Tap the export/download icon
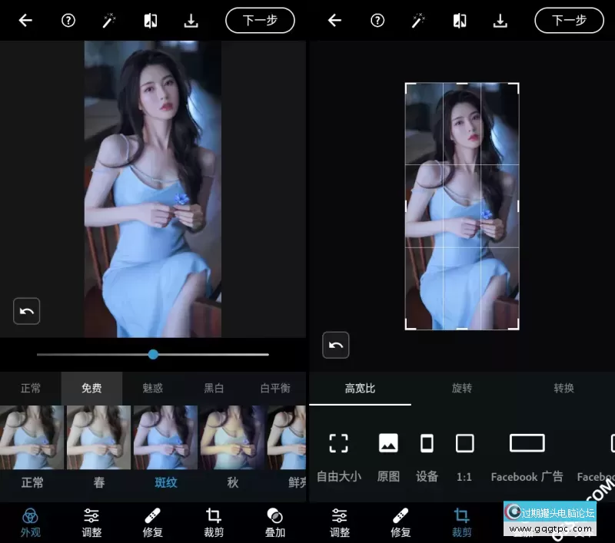 [x=191, y=20]
